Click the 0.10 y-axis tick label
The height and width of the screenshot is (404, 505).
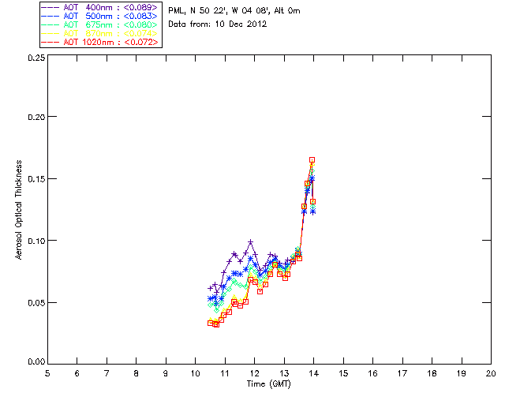pyautogui.click(x=36, y=241)
